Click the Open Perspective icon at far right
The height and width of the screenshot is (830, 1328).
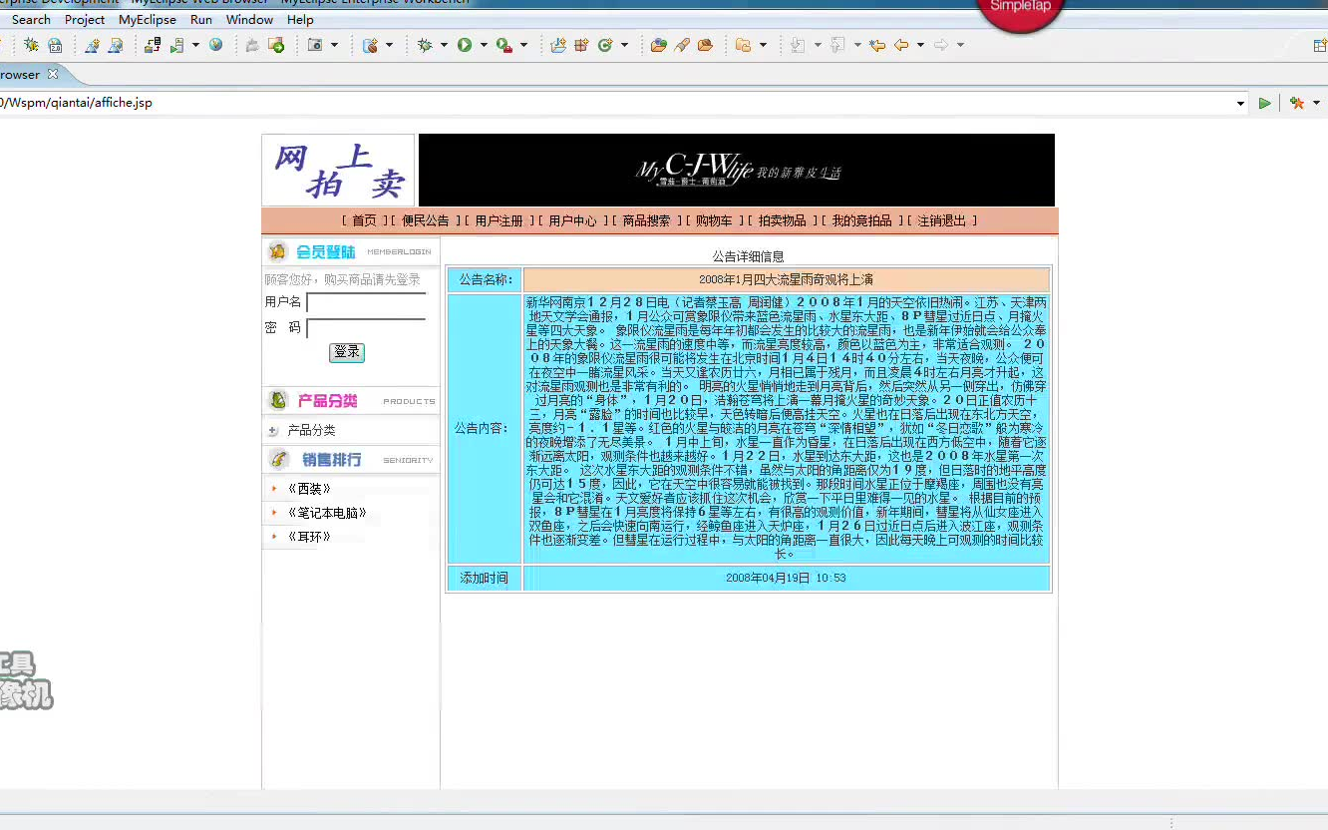[x=1319, y=45]
